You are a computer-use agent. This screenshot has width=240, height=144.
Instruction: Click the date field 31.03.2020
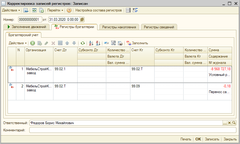[x=64, y=20]
